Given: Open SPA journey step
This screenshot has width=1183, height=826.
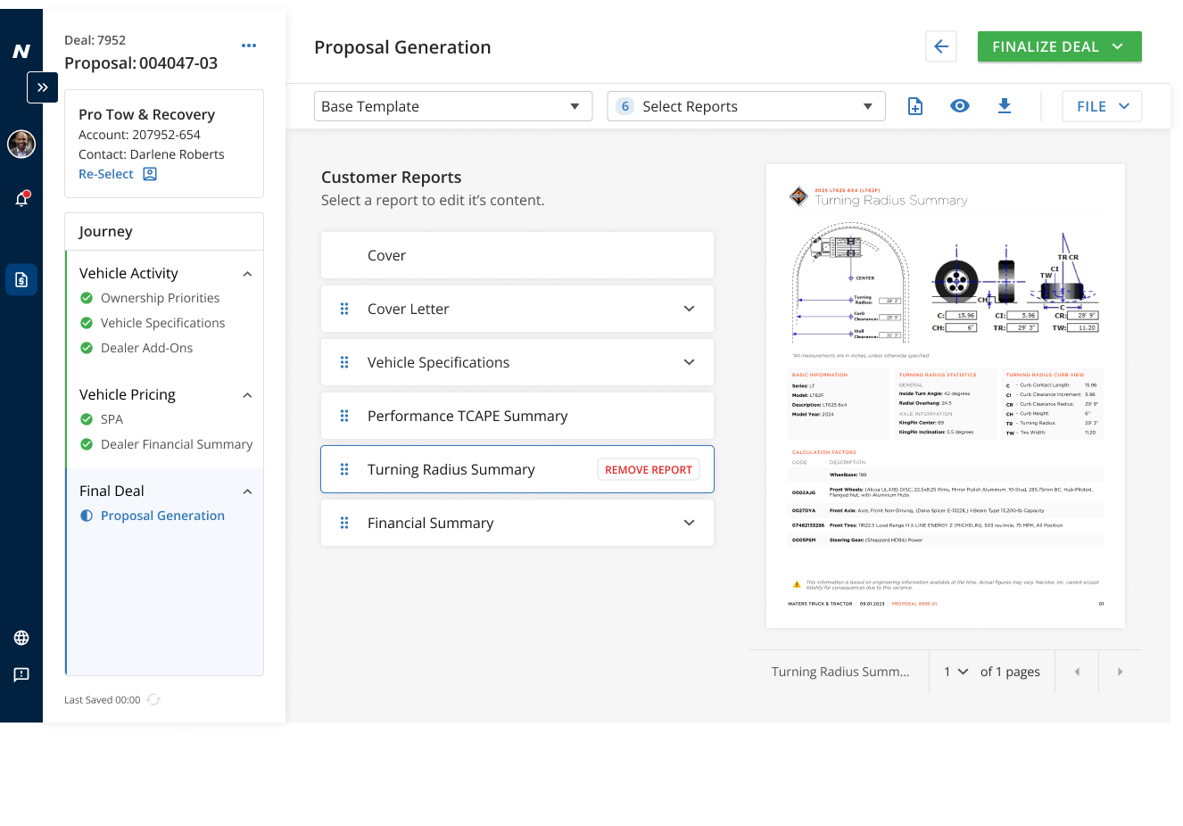Looking at the screenshot, I should [112, 419].
